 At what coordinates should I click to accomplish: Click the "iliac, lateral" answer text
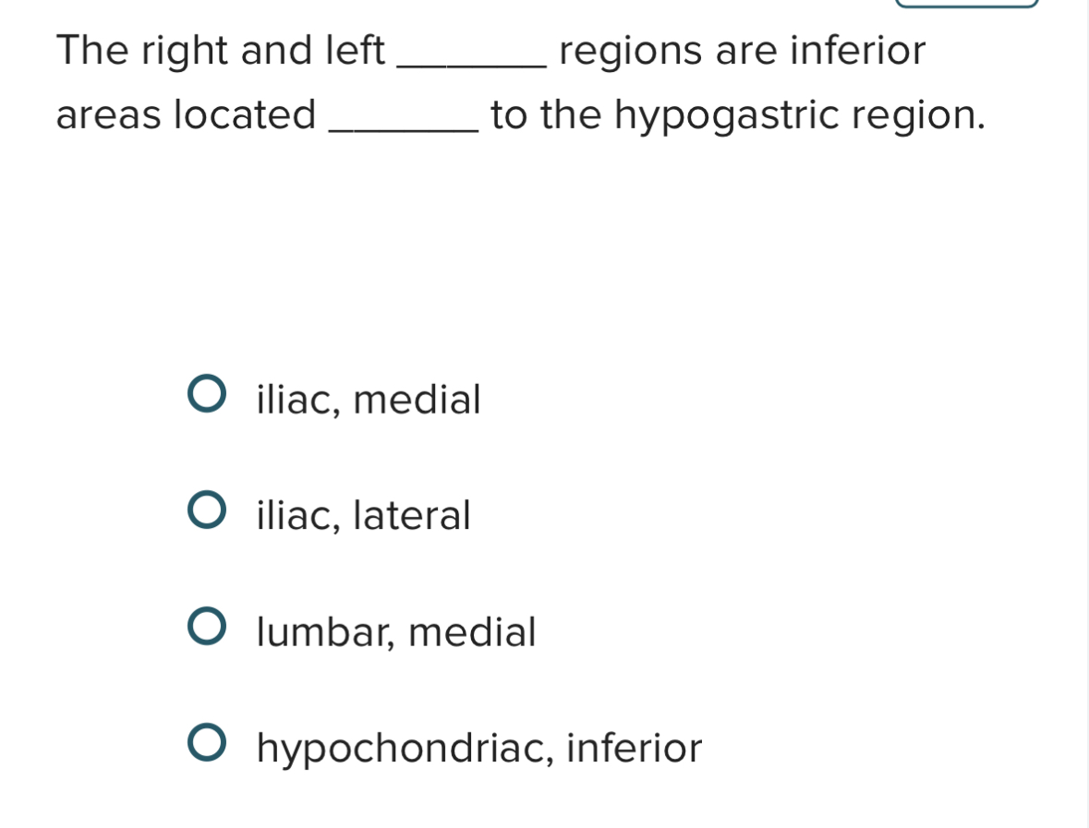tap(363, 515)
